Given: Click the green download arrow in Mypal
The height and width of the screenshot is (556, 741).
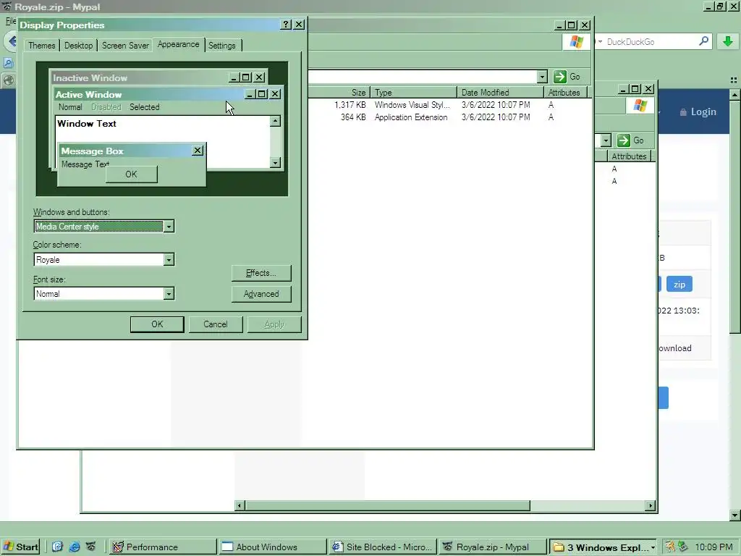Looking at the screenshot, I should tap(728, 41).
